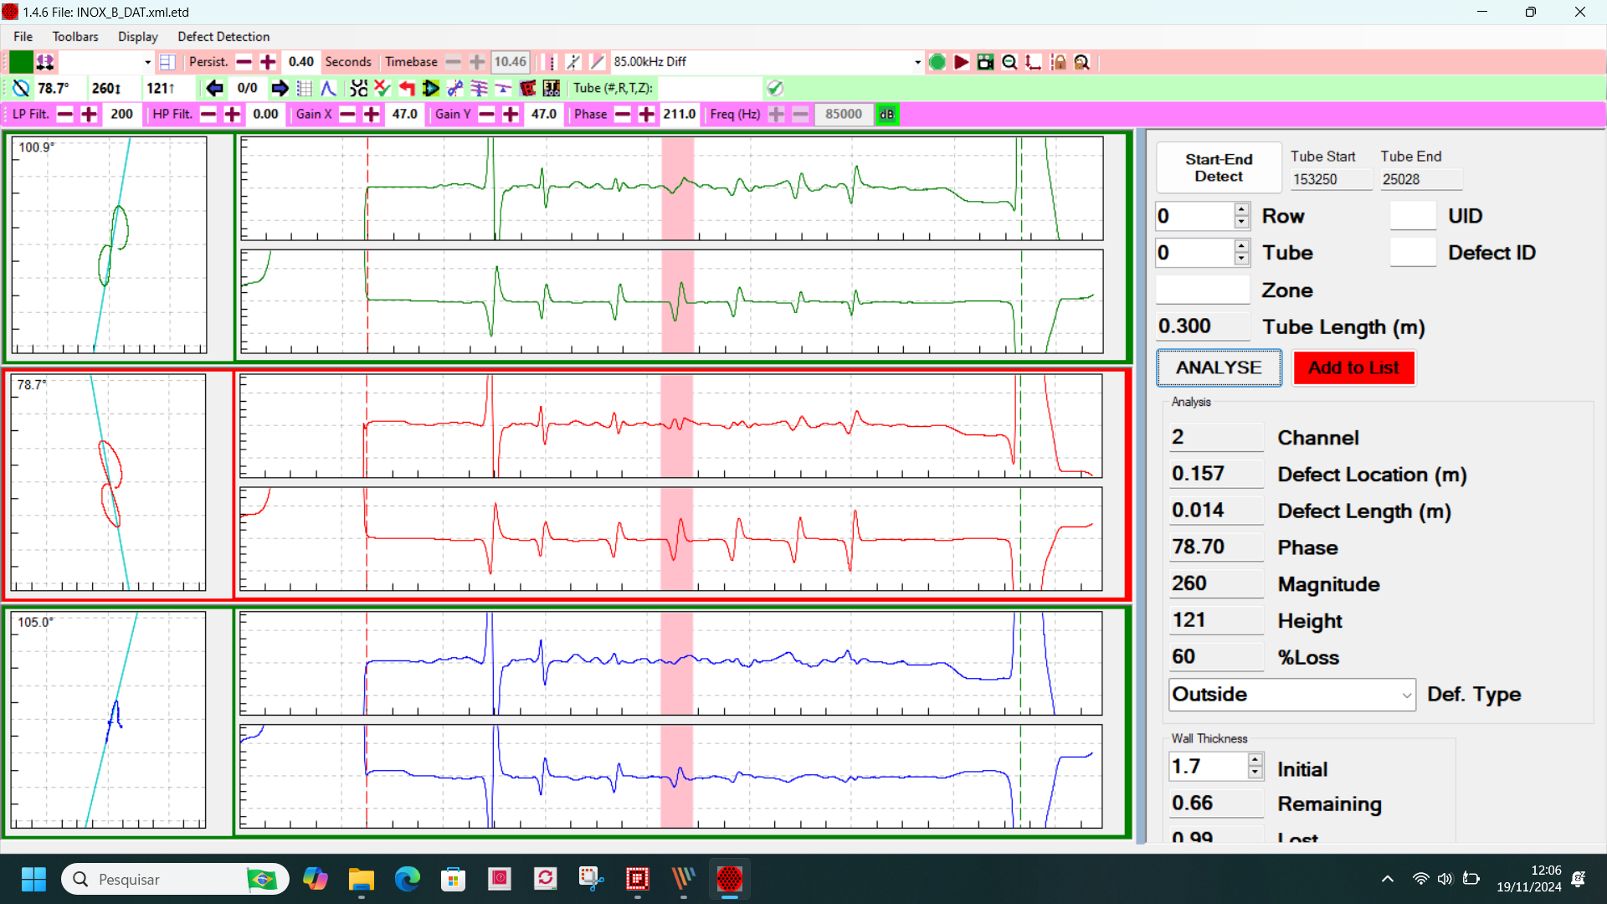This screenshot has width=1607, height=904.
Task: Click the UID input field
Action: pos(1413,216)
